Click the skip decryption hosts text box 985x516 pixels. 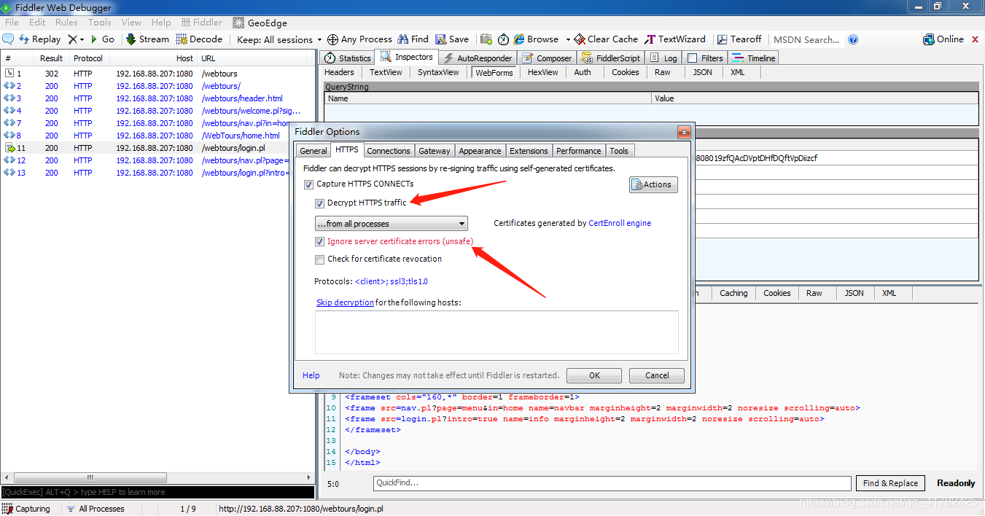(x=497, y=332)
